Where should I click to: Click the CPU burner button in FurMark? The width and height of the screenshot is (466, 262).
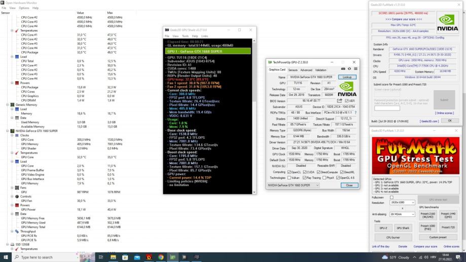(393, 237)
